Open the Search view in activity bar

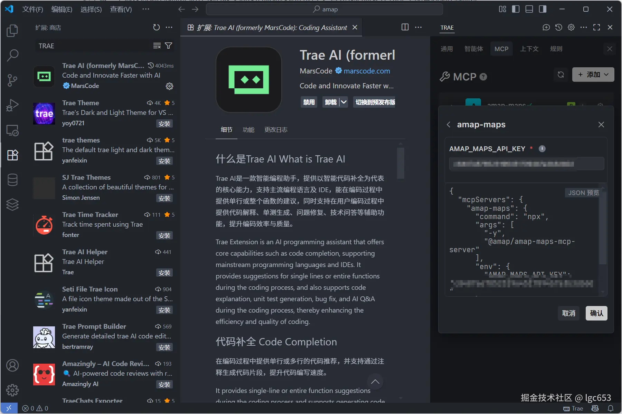pos(12,55)
